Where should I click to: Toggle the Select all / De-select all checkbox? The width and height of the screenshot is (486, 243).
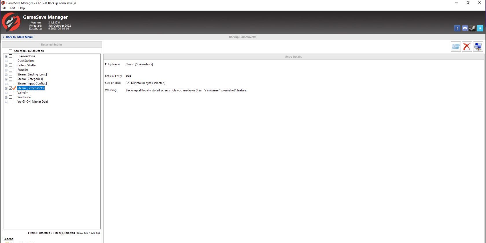coord(10,51)
